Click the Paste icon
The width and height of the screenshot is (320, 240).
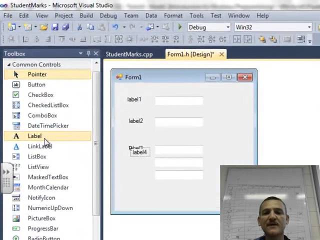(101, 27)
